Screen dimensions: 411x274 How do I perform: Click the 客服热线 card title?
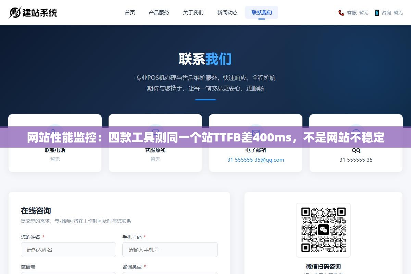click(x=155, y=150)
